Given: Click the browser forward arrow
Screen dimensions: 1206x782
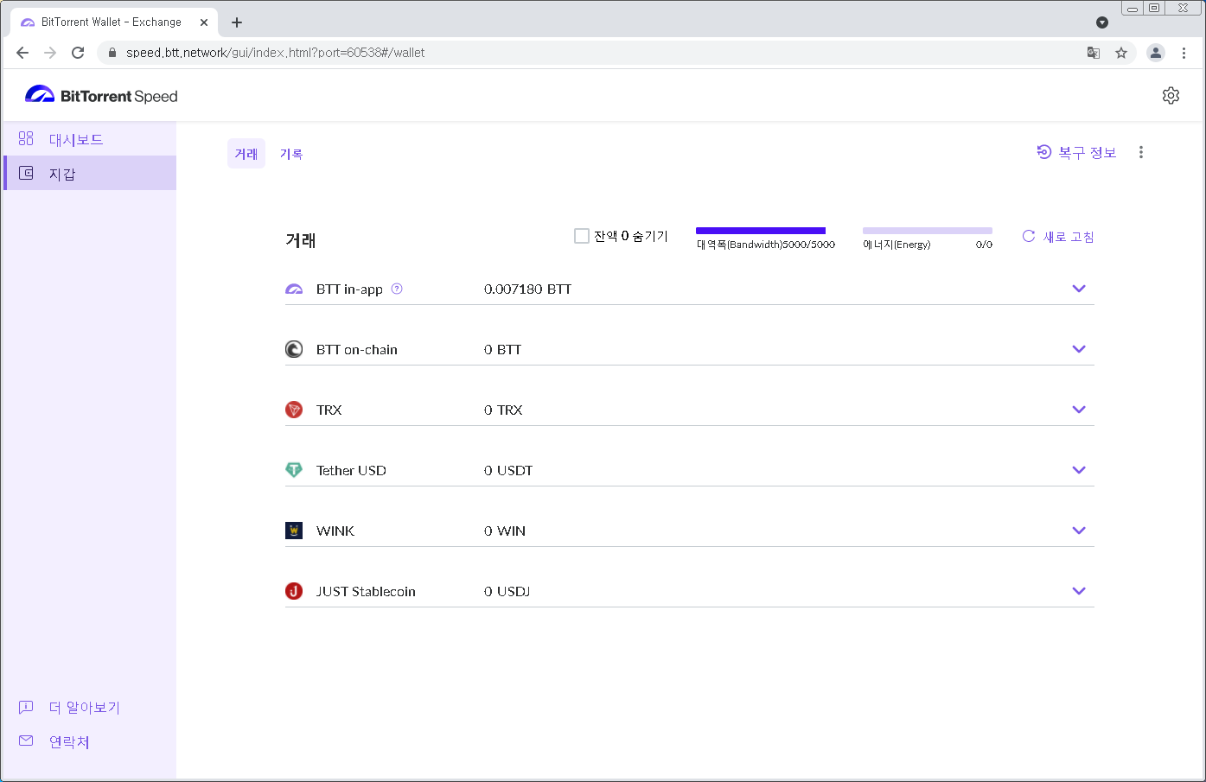Looking at the screenshot, I should point(50,53).
